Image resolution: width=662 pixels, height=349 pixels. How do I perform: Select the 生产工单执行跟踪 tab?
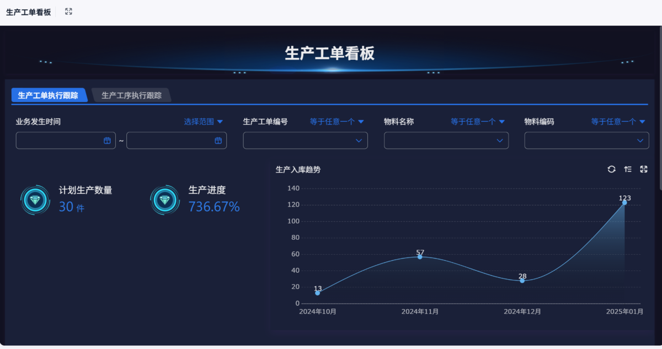point(49,95)
